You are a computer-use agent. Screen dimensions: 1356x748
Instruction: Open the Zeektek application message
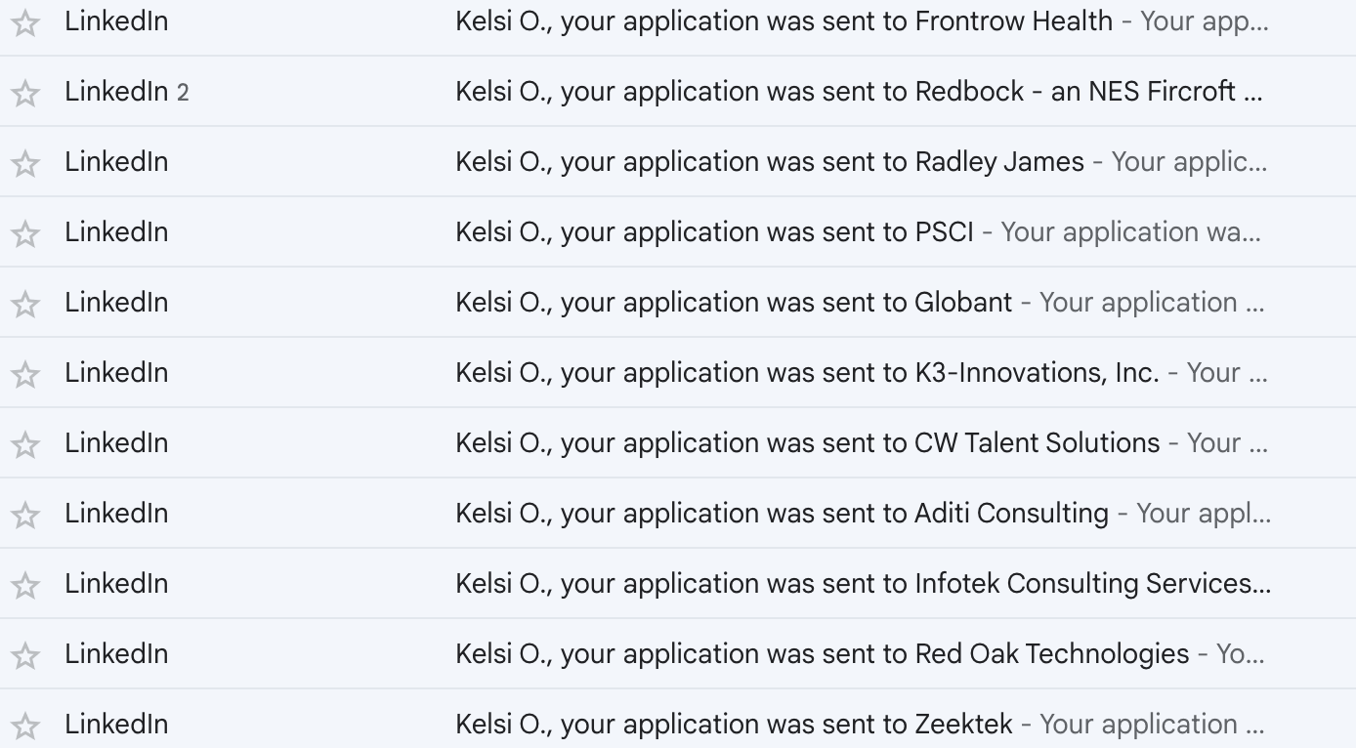coord(678,721)
